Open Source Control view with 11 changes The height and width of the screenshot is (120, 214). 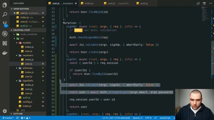pyautogui.click(x=5, y=24)
